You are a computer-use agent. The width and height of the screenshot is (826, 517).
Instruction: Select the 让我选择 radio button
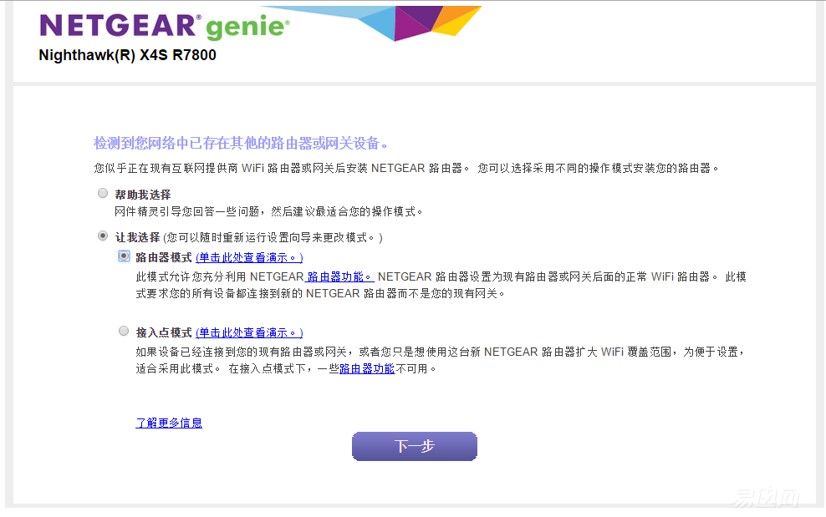103,236
